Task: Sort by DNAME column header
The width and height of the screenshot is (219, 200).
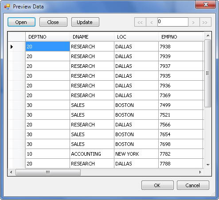Action: coord(92,37)
